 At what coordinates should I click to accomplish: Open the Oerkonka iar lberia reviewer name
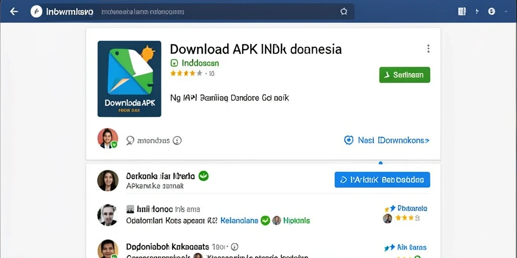[x=160, y=176]
